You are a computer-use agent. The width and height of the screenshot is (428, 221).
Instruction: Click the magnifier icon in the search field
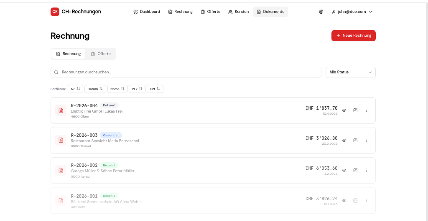click(56, 73)
